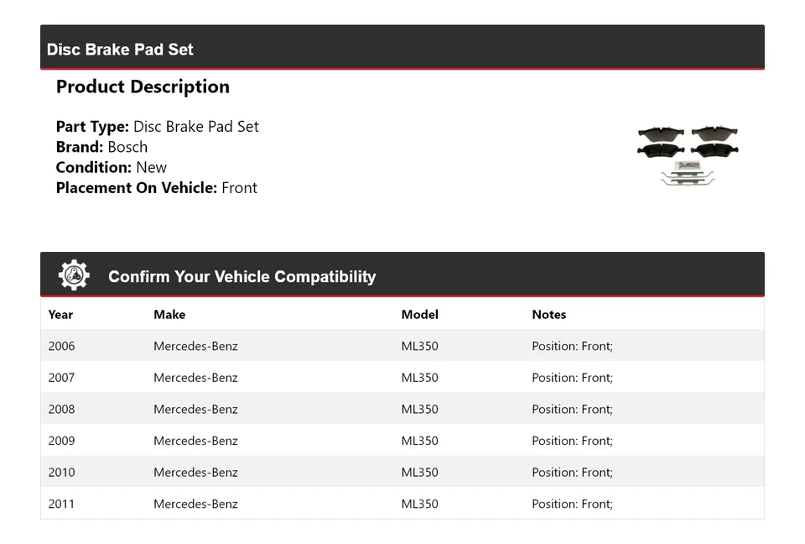
Task: Click ML350 in the 2011 row
Action: 419,504
